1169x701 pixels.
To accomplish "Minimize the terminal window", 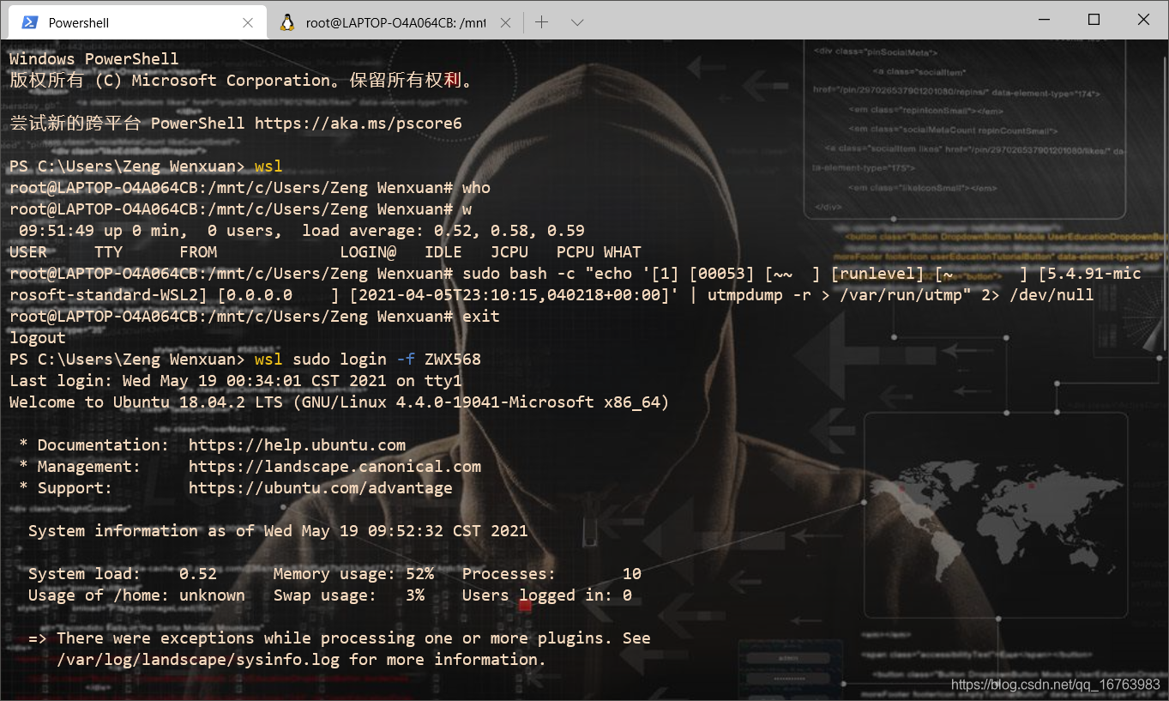I will tap(1044, 20).
